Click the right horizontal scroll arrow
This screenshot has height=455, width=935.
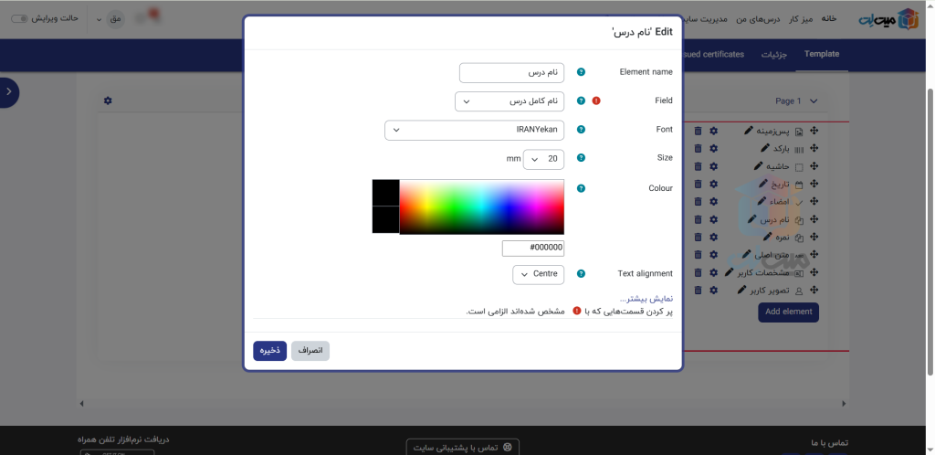click(844, 404)
